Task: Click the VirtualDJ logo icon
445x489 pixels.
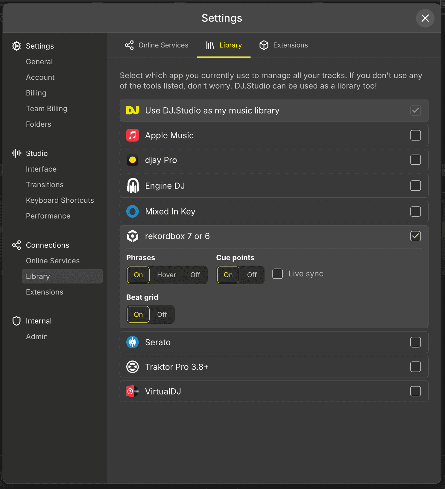Action: coord(133,391)
